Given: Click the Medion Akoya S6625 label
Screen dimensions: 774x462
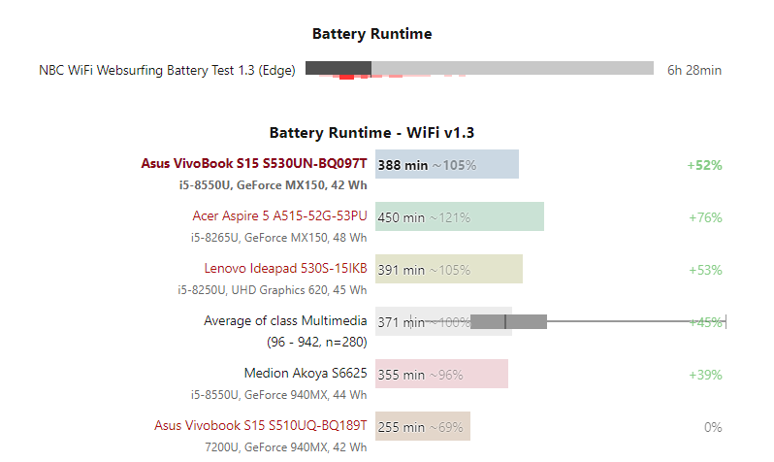Looking at the screenshot, I should [306, 373].
